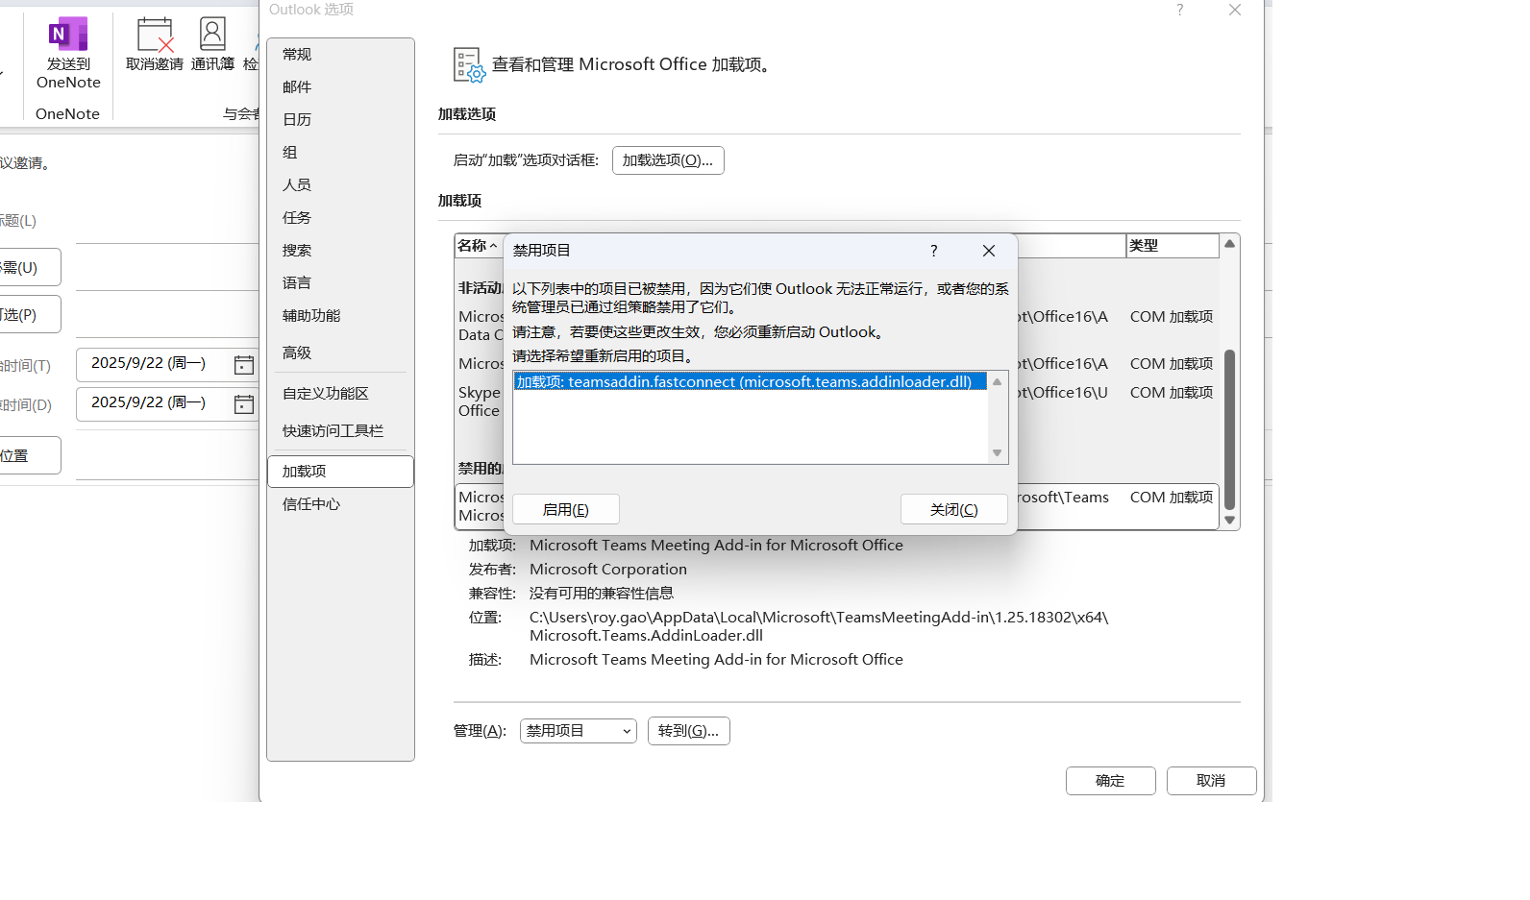The image size is (1530, 900).
Task: Open the Address Book (通讯簿) icon
Action: [212, 35]
